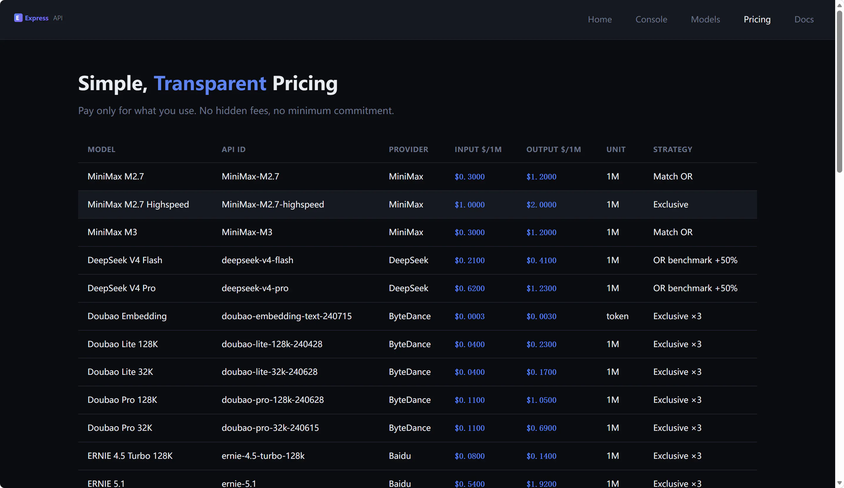Image resolution: width=844 pixels, height=488 pixels.
Task: Select the doubao-pro-128k-240628 API ID
Action: click(273, 400)
